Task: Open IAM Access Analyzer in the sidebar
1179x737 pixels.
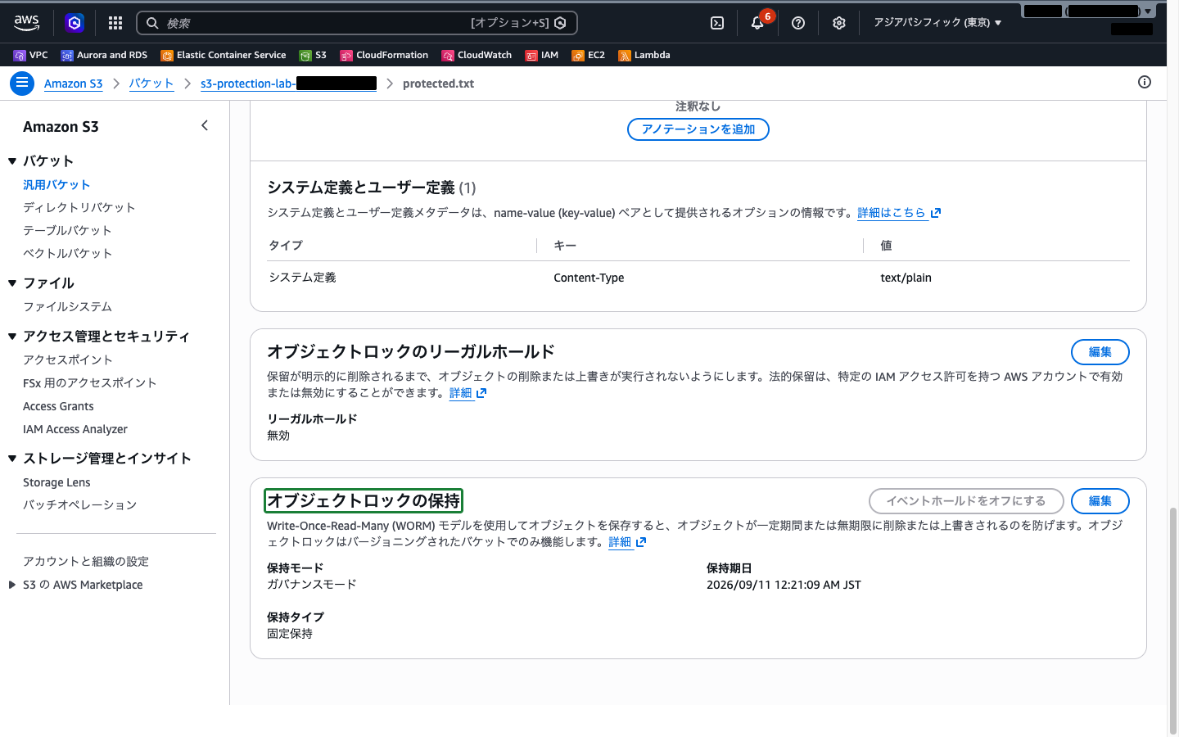Action: coord(75,429)
